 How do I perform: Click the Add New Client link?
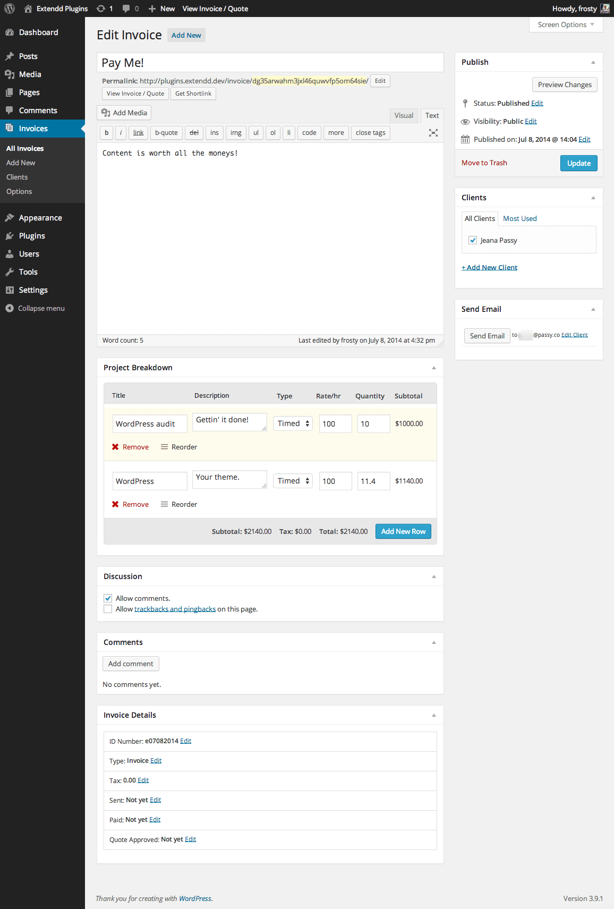point(489,267)
